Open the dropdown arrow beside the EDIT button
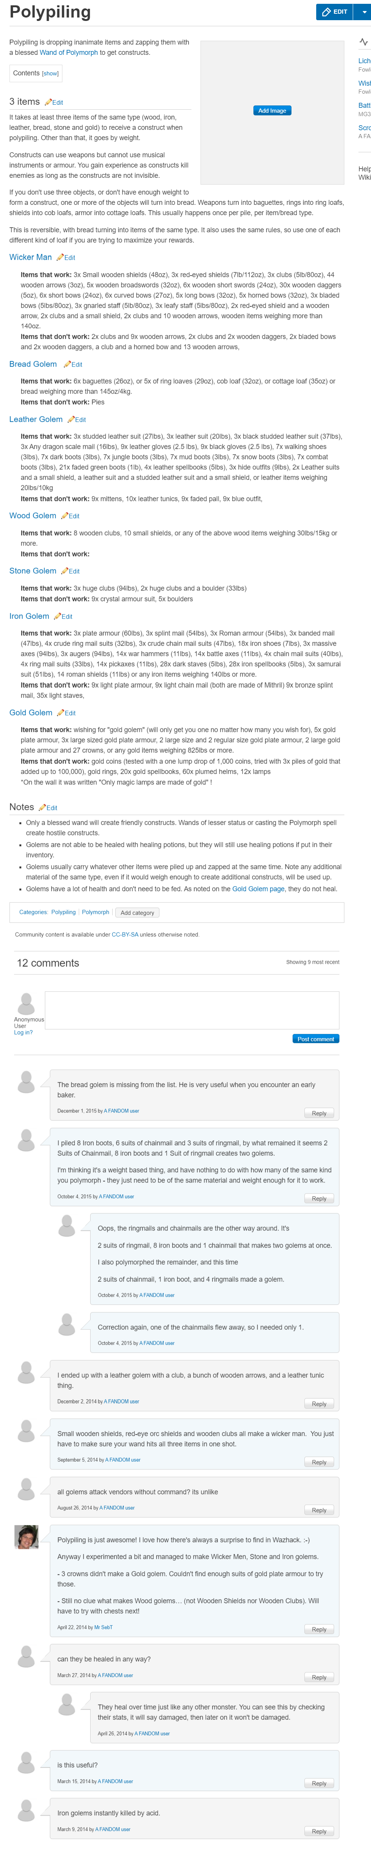This screenshot has width=371, height=1858. click(365, 11)
